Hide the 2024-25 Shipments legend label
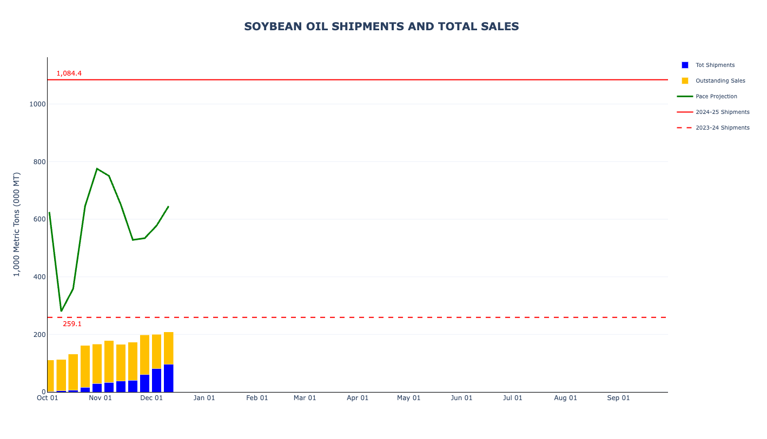This screenshot has height=439, width=767. point(722,112)
